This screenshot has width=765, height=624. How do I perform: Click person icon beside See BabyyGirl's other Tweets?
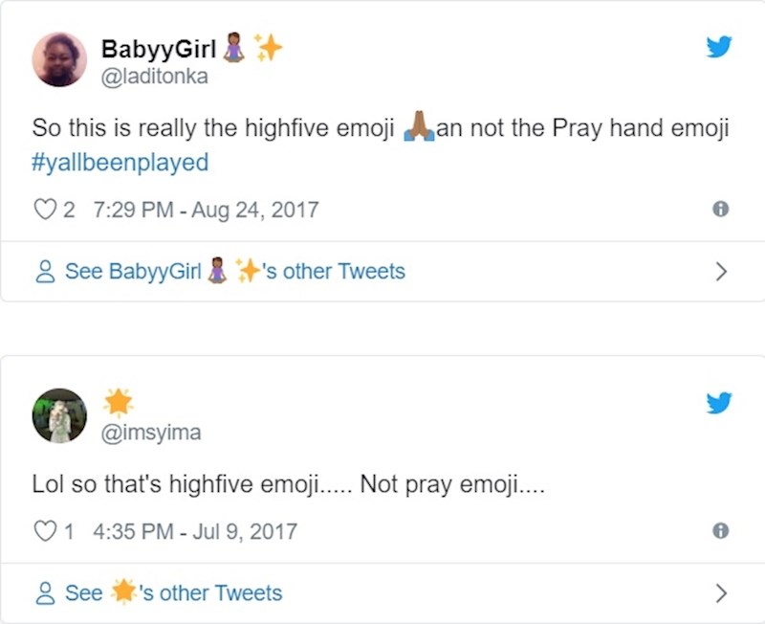44,272
